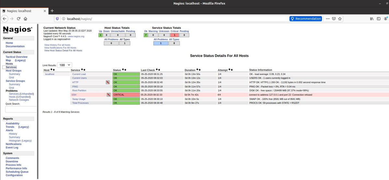Open Network Outages link

tap(19, 100)
